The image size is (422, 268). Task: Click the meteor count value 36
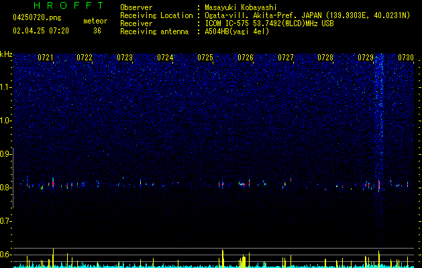coord(97,31)
